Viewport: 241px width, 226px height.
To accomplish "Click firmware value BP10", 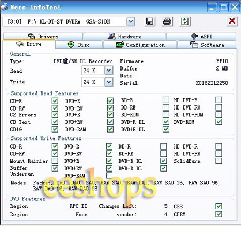I will point(222,61).
